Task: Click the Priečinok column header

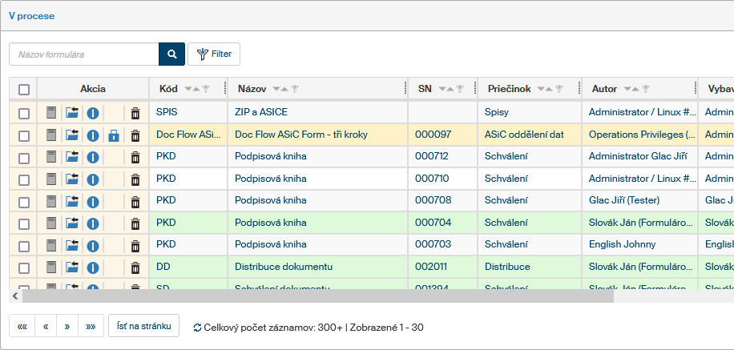Action: click(510, 89)
